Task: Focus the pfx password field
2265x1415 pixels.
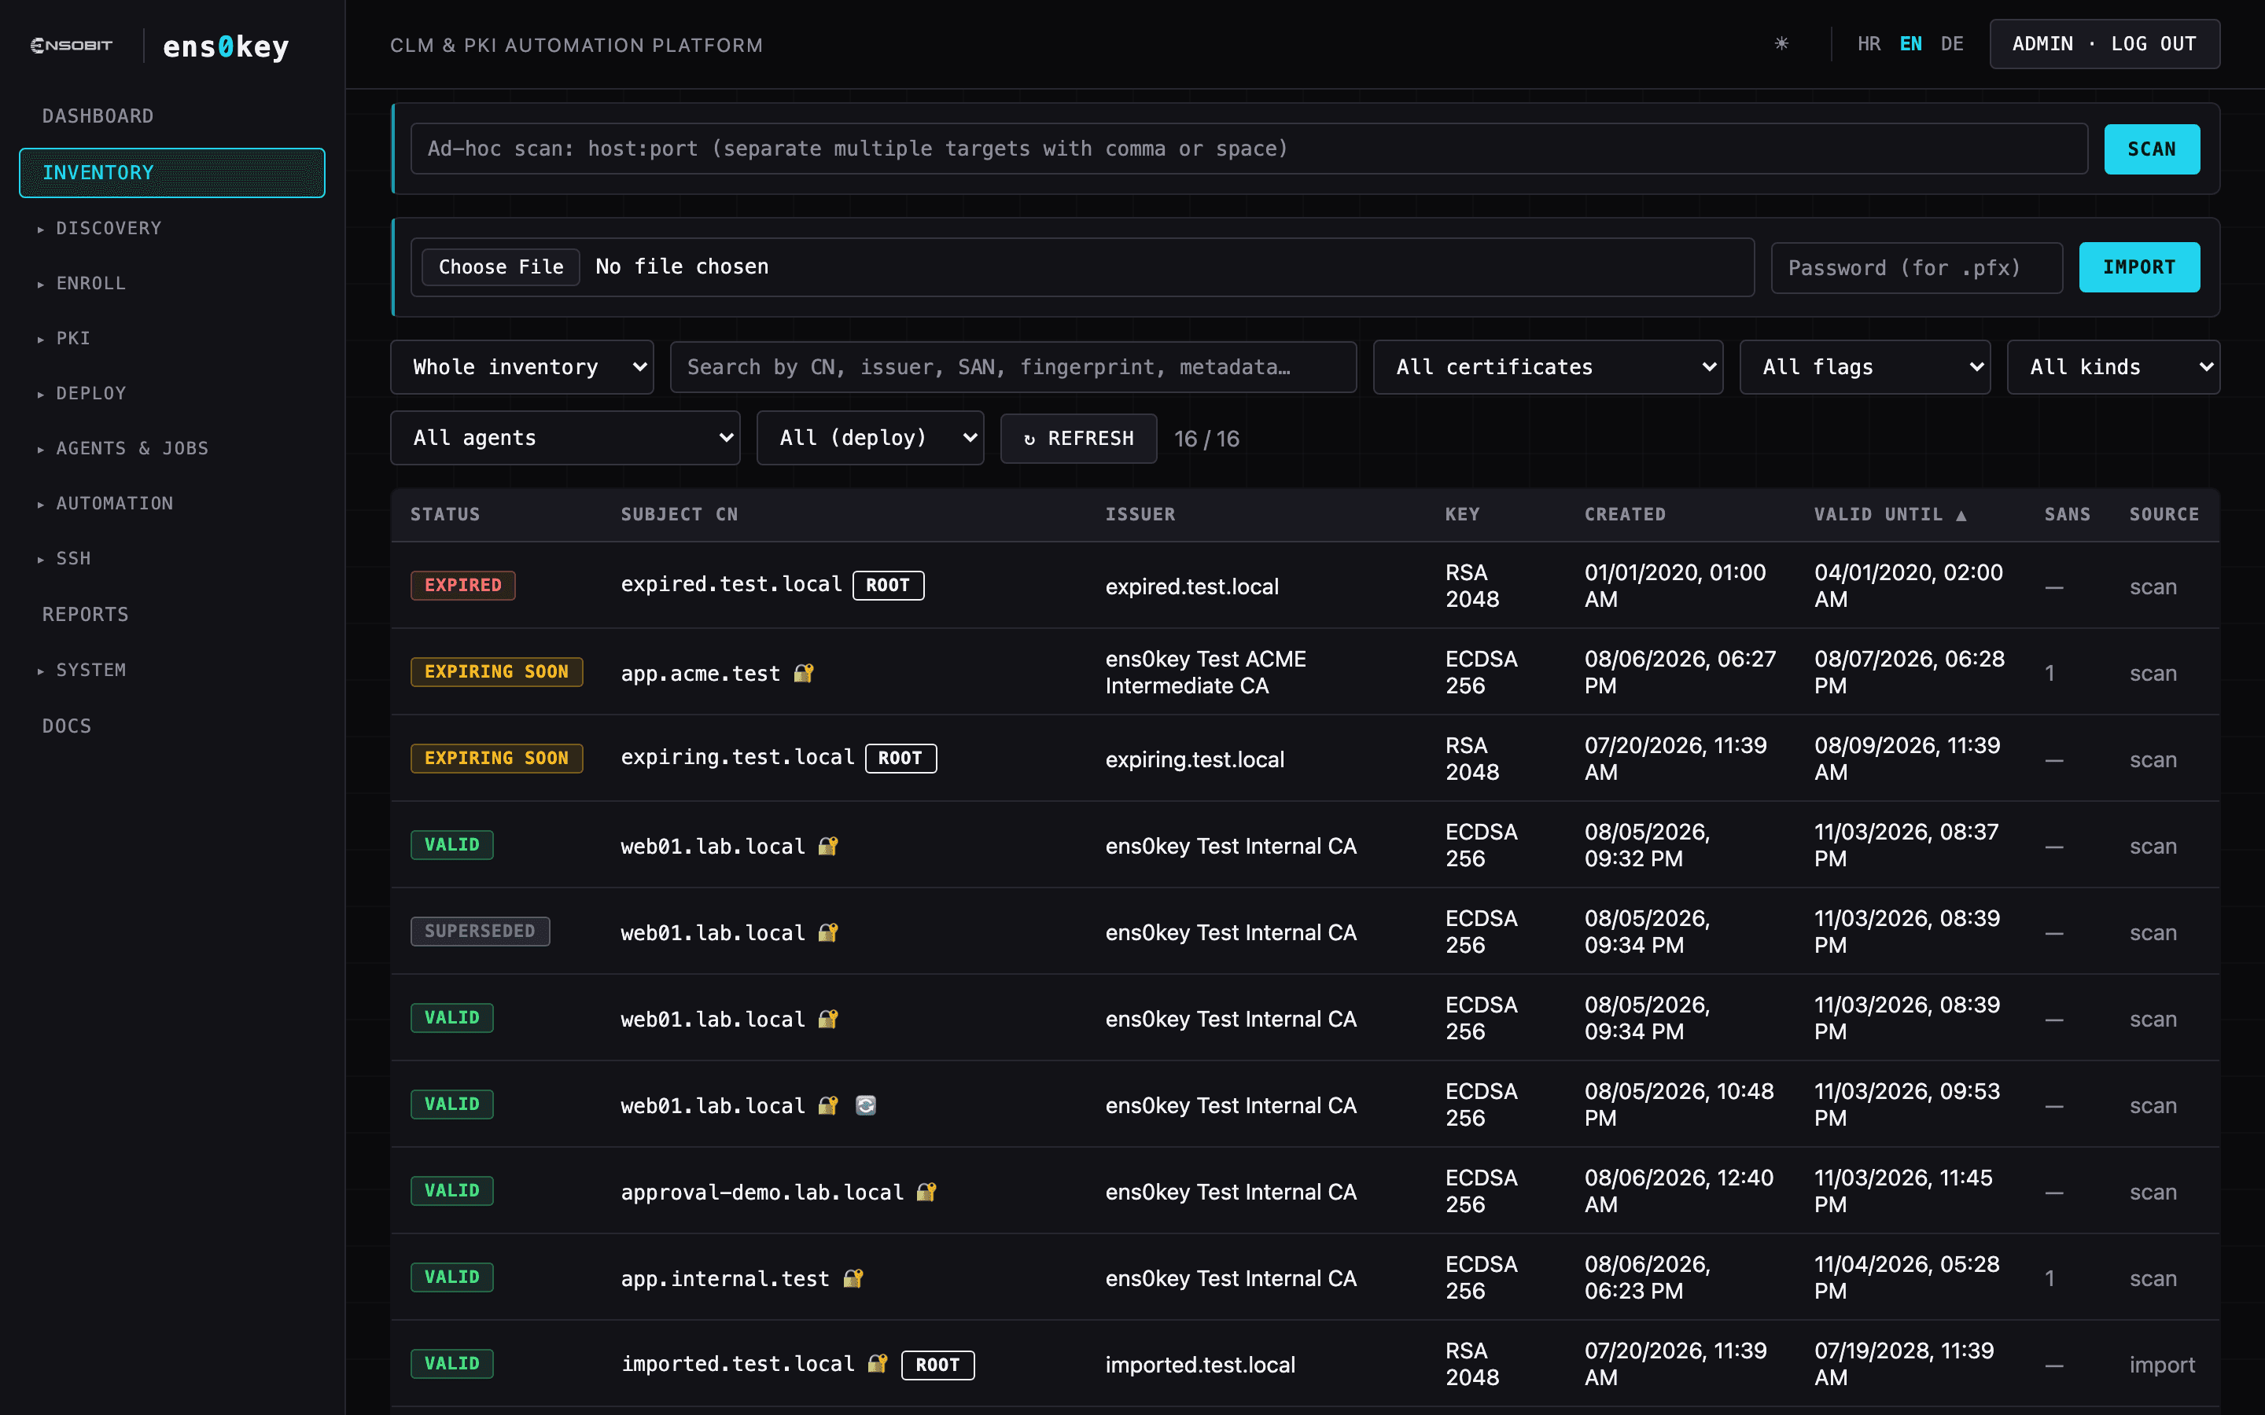Action: coord(1917,267)
